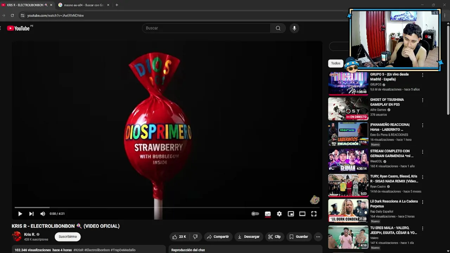Image resolution: width=450 pixels, height=253 pixels.
Task: Click the channel watermark in video corner
Action: coord(315,200)
